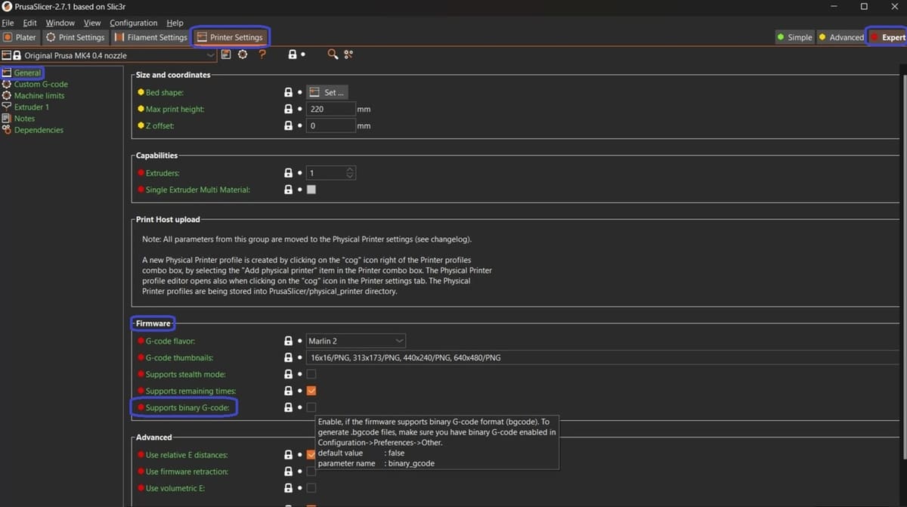The image size is (907, 507).
Task: Select Expert mode
Action: pyautogui.click(x=887, y=37)
